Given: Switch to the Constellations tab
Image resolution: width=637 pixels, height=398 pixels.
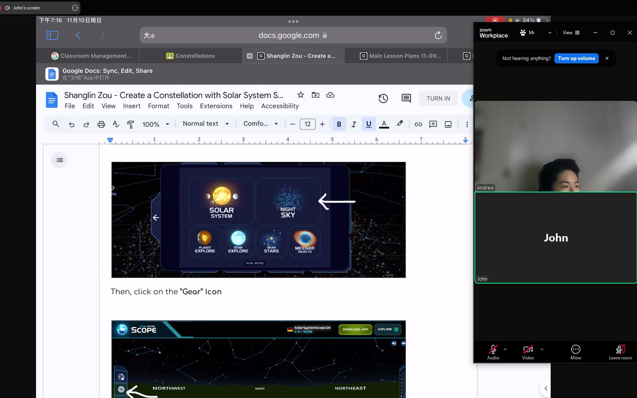Looking at the screenshot, I should click(x=191, y=56).
